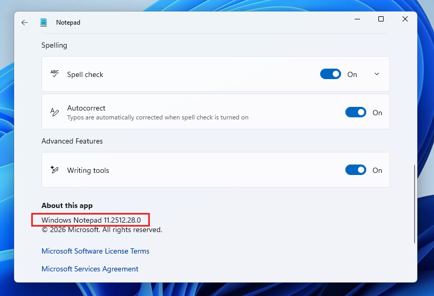Disable the Autocorrect switch
This screenshot has height=296, width=434.
[355, 112]
